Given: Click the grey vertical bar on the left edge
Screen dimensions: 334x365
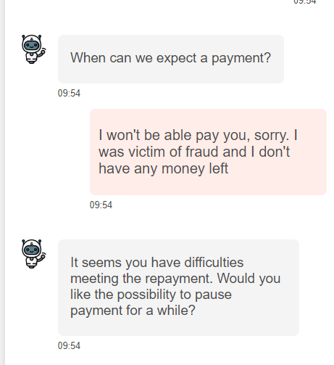Looking at the screenshot, I should click(2, 182).
